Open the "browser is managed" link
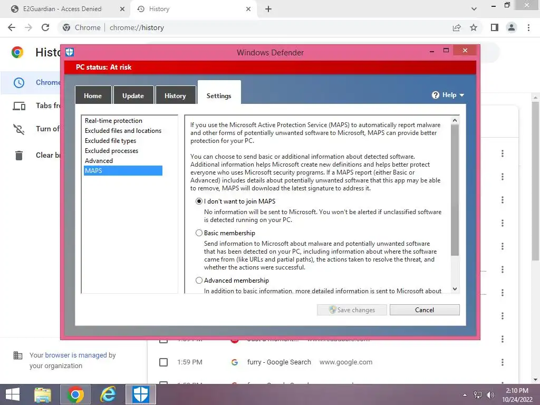 coord(76,355)
